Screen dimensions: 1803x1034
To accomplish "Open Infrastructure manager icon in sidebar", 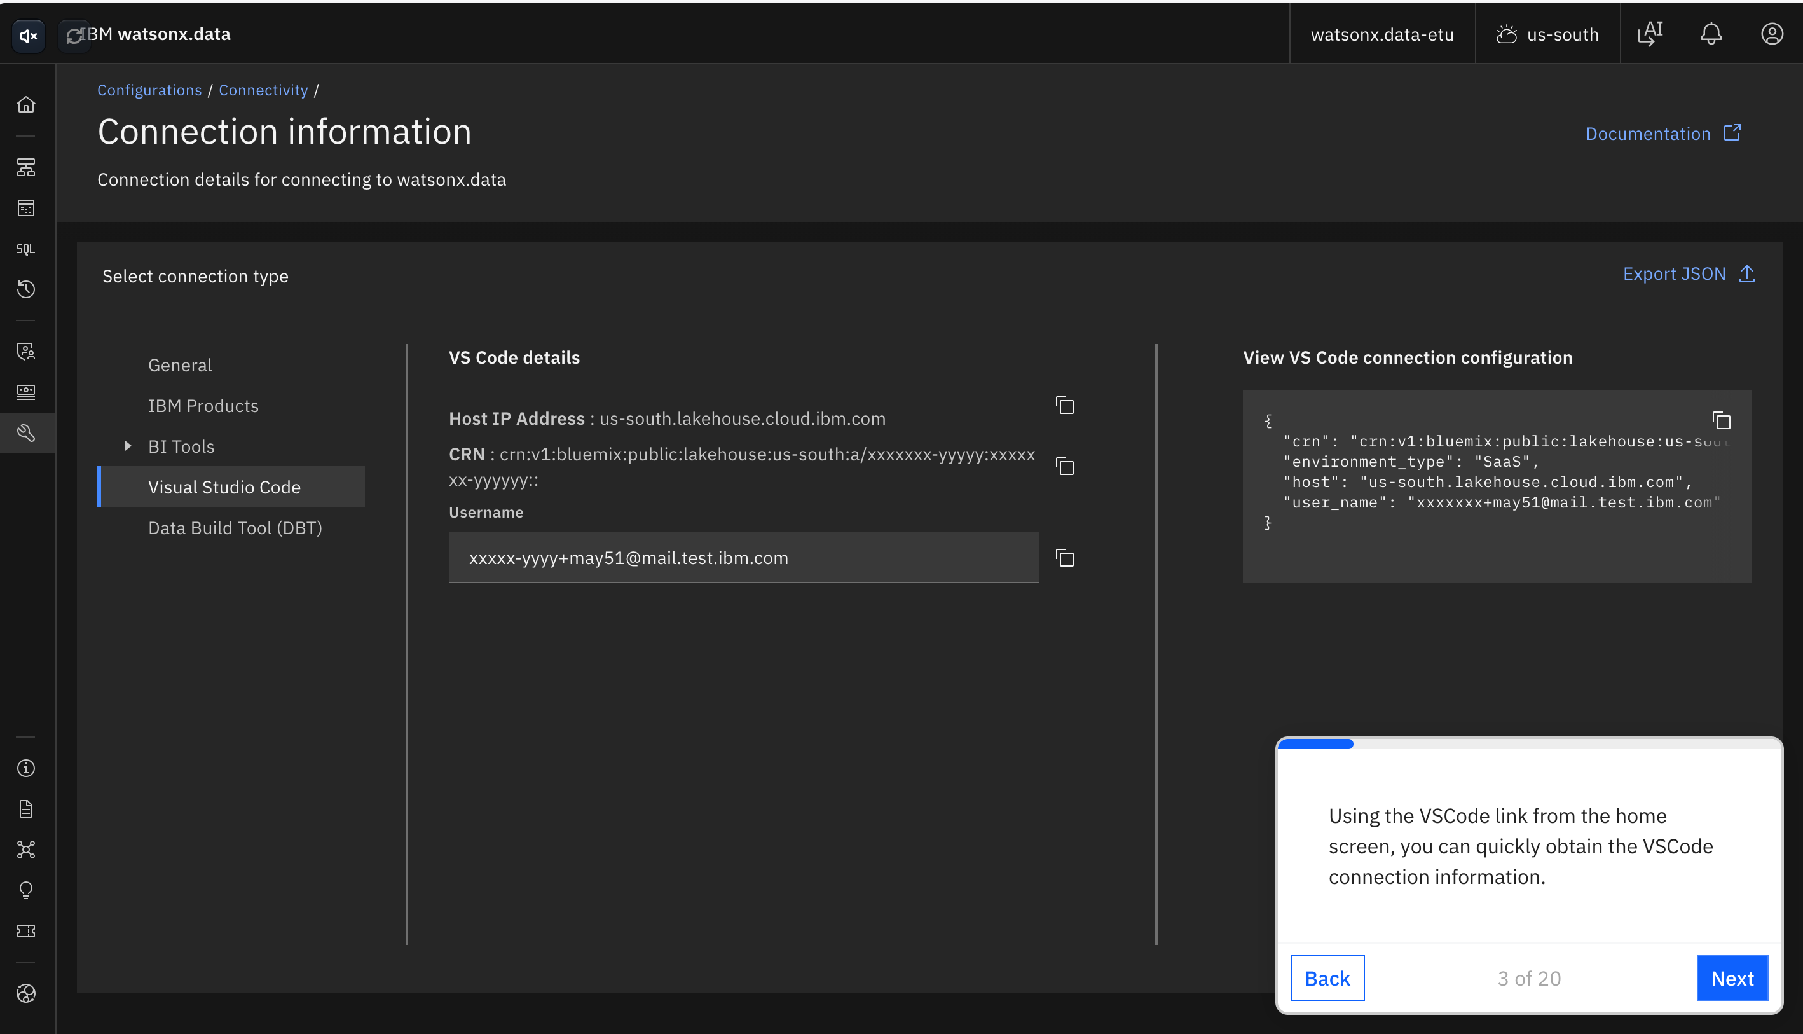I will [26, 168].
